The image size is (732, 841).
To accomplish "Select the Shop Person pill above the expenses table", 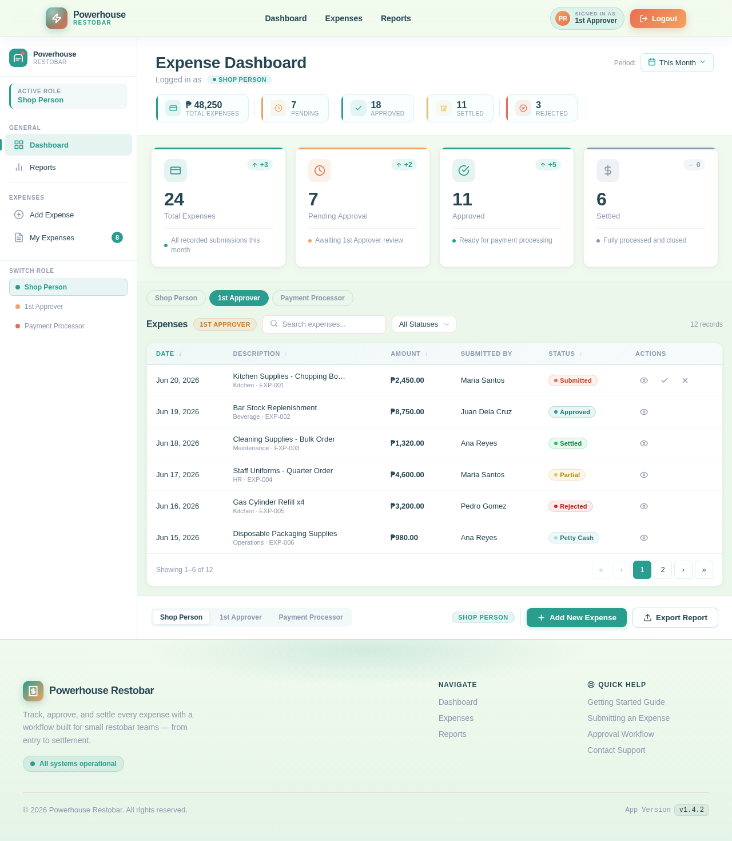I will 176,298.
